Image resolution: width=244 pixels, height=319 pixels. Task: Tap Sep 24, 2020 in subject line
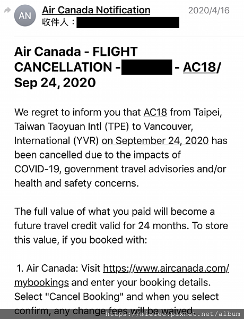coord(55,83)
